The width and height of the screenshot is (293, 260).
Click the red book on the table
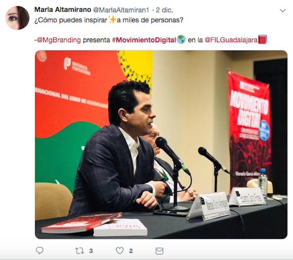point(82,222)
